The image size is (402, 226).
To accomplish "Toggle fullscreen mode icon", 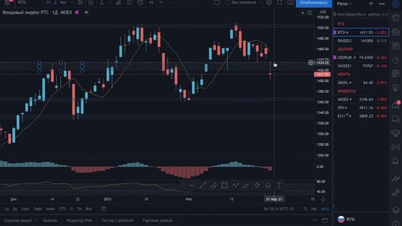I will (x=280, y=3).
